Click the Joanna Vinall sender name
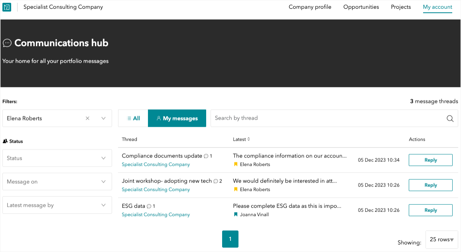 click(254, 215)
